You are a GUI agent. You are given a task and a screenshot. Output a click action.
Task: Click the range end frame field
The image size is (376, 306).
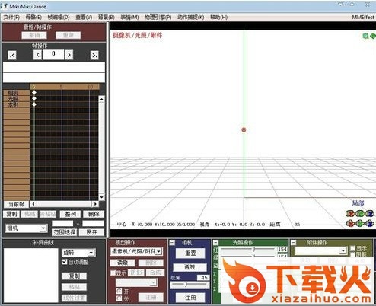pos(93,224)
